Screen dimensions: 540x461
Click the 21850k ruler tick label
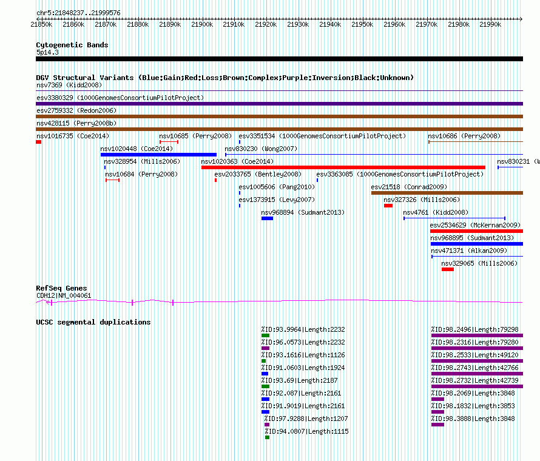tap(41, 24)
